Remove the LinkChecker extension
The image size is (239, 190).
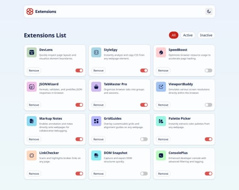34,174
